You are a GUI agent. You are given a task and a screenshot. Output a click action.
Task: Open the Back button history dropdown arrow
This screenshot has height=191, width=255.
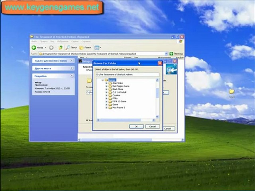[x=46, y=47]
